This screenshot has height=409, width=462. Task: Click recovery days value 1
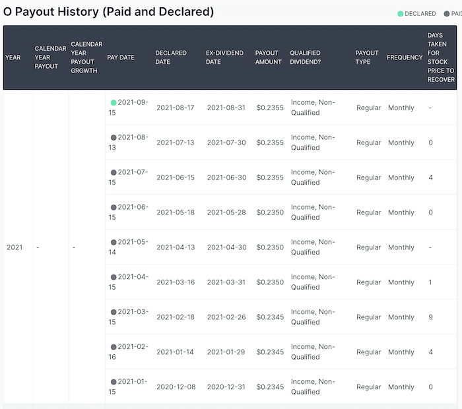pyautogui.click(x=430, y=282)
